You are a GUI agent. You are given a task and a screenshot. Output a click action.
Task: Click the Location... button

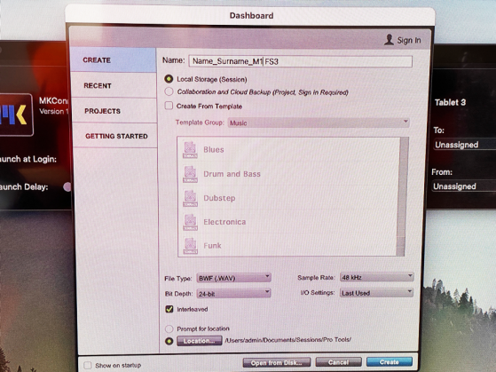200,341
